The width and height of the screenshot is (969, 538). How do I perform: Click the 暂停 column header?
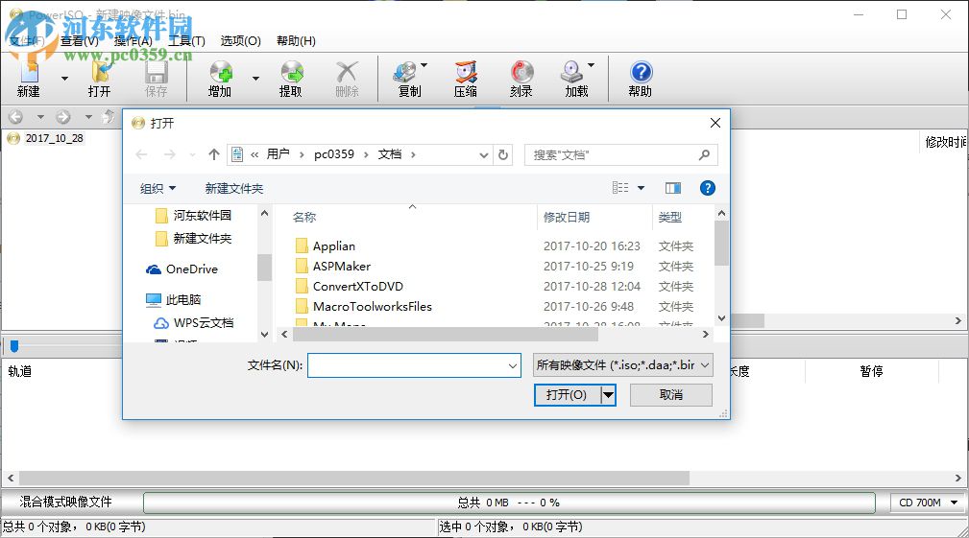click(871, 371)
